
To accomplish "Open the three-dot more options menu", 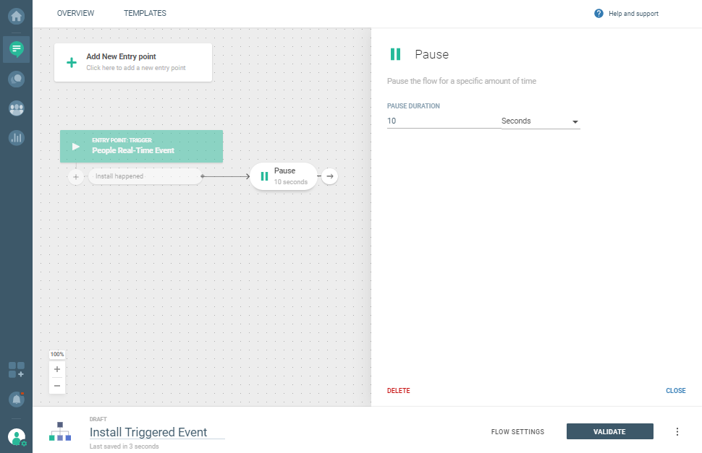I will 677,432.
